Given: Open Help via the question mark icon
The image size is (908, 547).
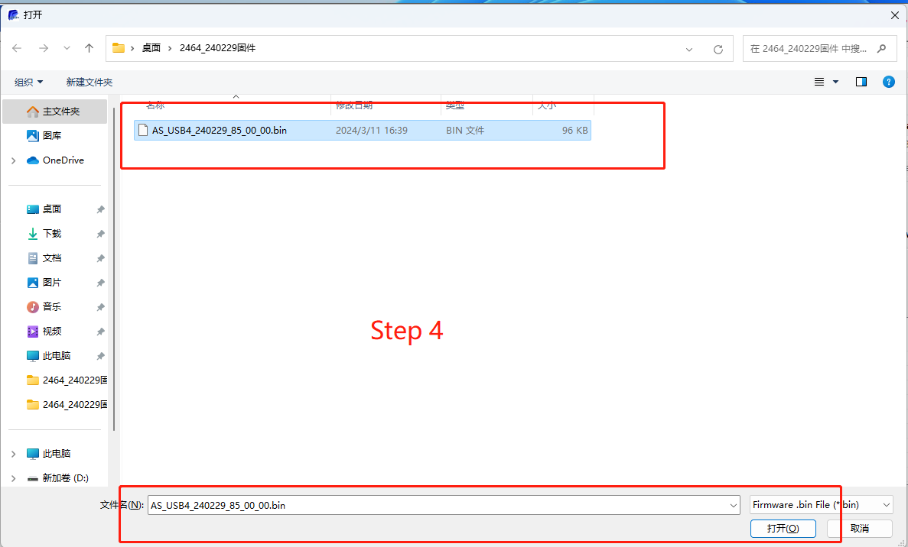Looking at the screenshot, I should point(888,82).
